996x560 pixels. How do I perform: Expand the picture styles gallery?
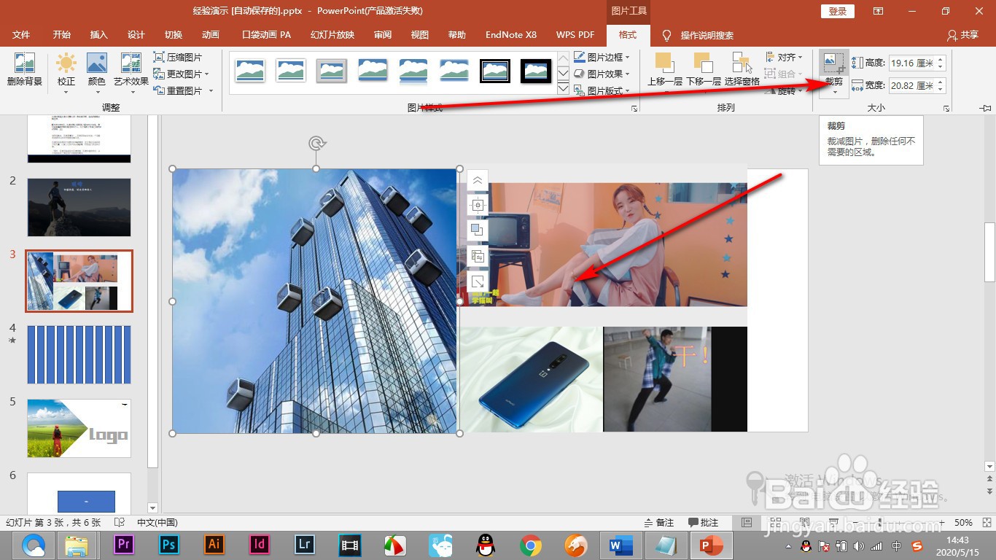pos(563,89)
